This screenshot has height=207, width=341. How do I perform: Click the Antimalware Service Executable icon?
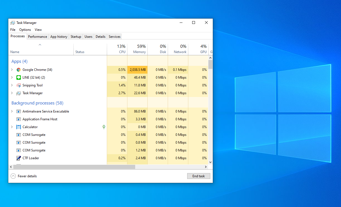(x=18, y=111)
